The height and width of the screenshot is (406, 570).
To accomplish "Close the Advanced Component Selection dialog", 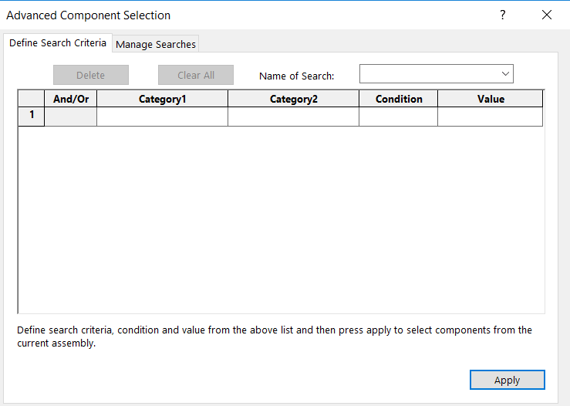I will click(x=547, y=15).
